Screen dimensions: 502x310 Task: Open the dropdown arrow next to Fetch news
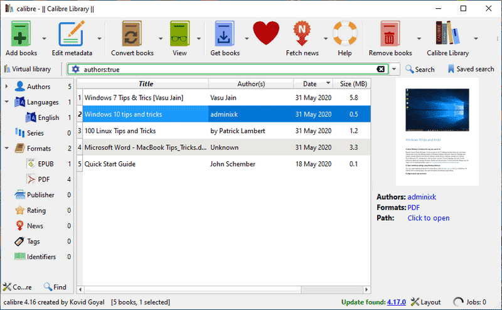pos(326,38)
